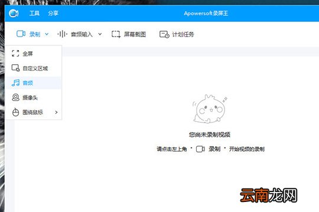Click the Apowersoft录屏王 window title
319x212 pixels.
(x=206, y=14)
